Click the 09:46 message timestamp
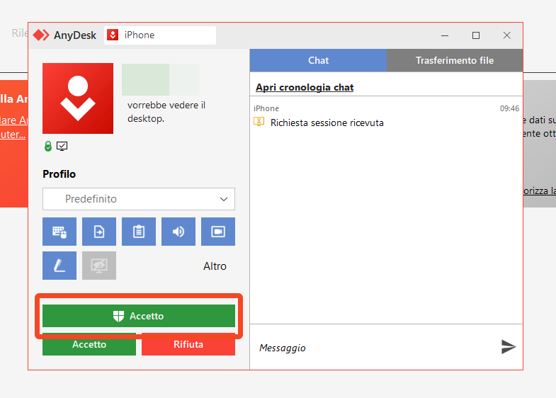Image resolution: width=556 pixels, height=398 pixels. click(509, 108)
